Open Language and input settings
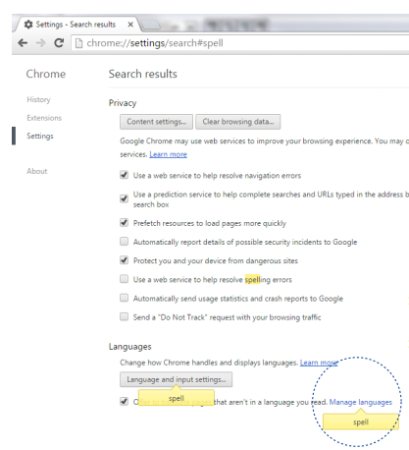 click(x=177, y=379)
